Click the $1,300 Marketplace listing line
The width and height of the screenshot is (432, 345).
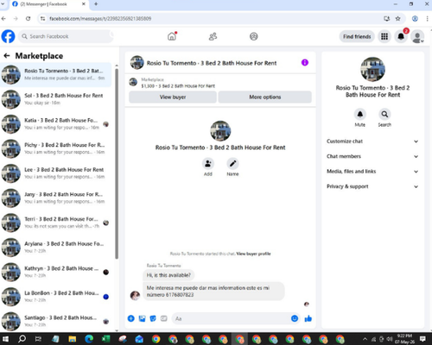coord(178,86)
